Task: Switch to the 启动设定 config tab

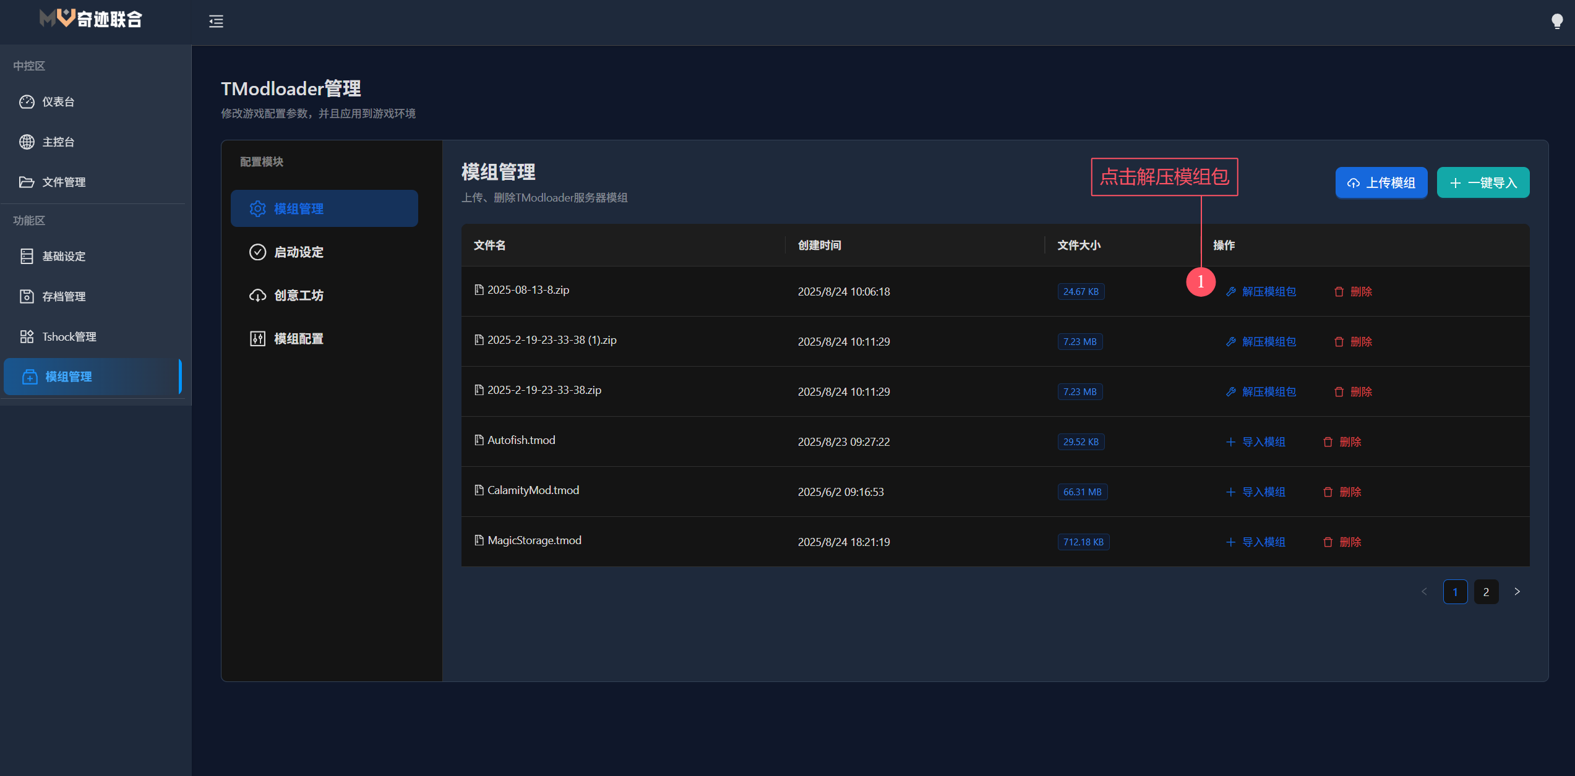Action: [x=298, y=252]
